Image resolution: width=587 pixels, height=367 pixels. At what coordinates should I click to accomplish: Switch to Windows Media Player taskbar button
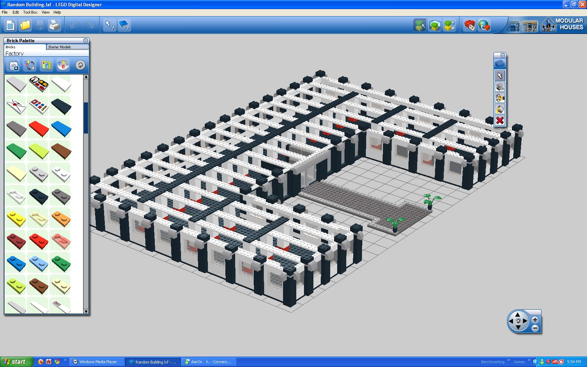click(97, 362)
